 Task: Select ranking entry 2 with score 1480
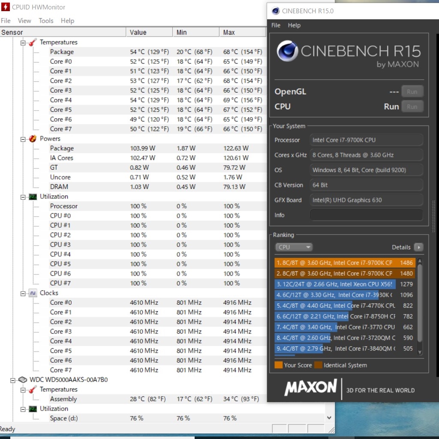pos(345,274)
